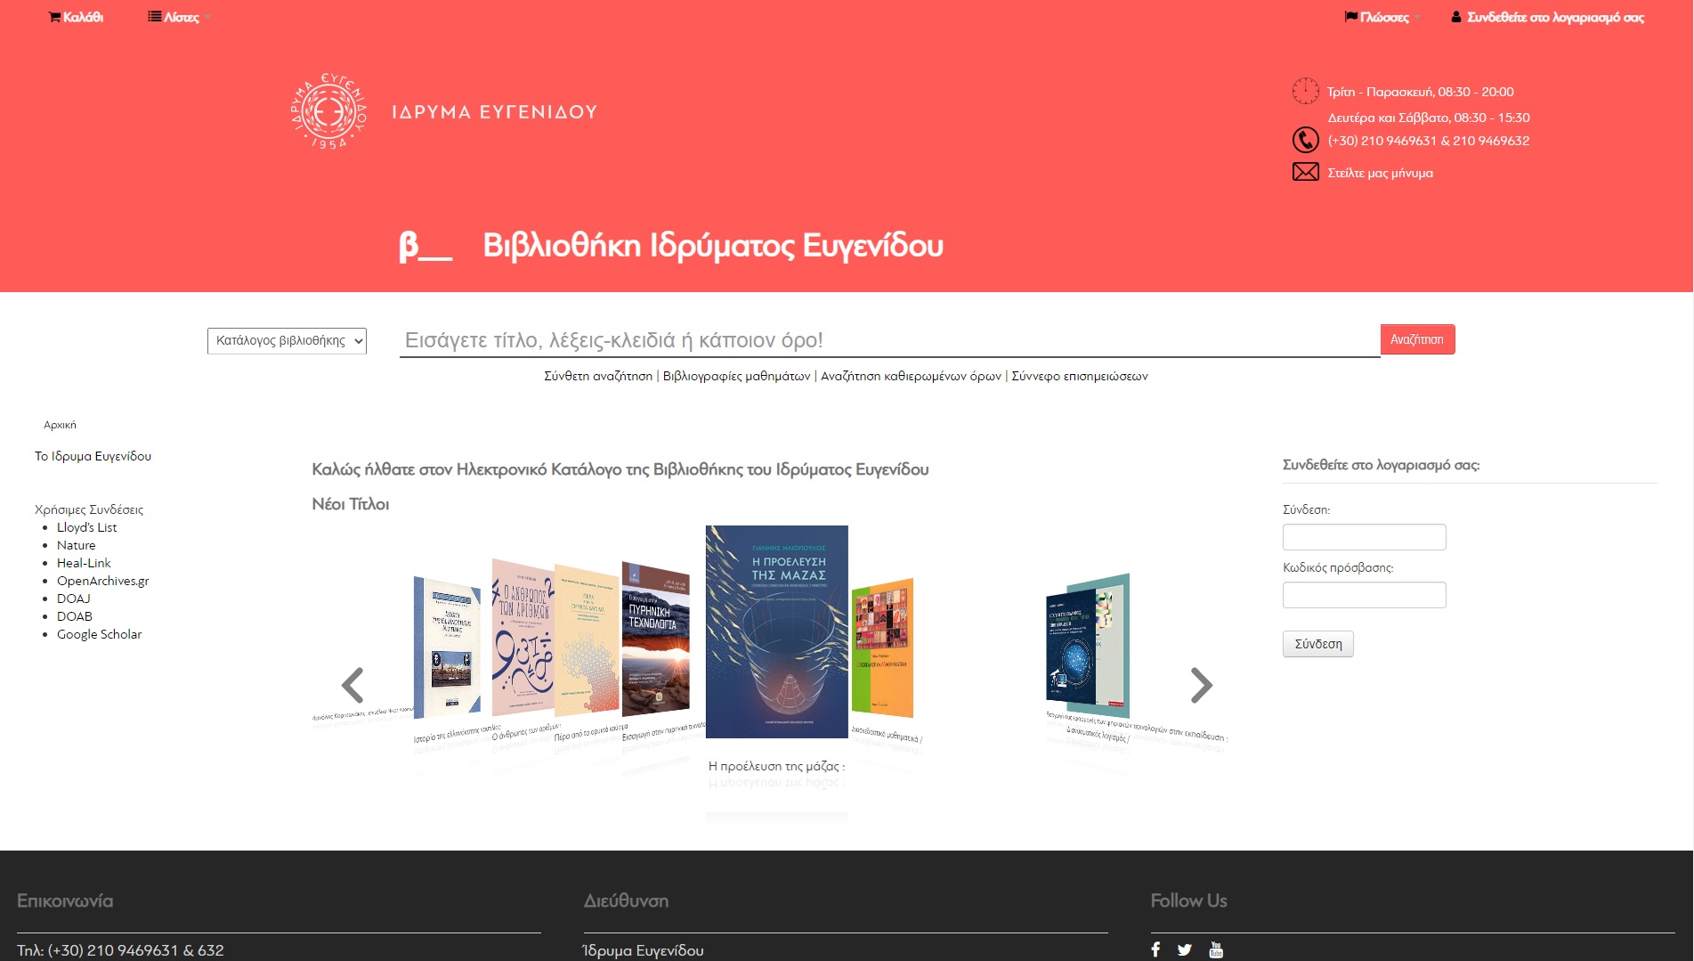Viewport: 1694px width, 961px height.
Task: Open Σύννεφο επισημειώσεων
Action: point(1080,376)
